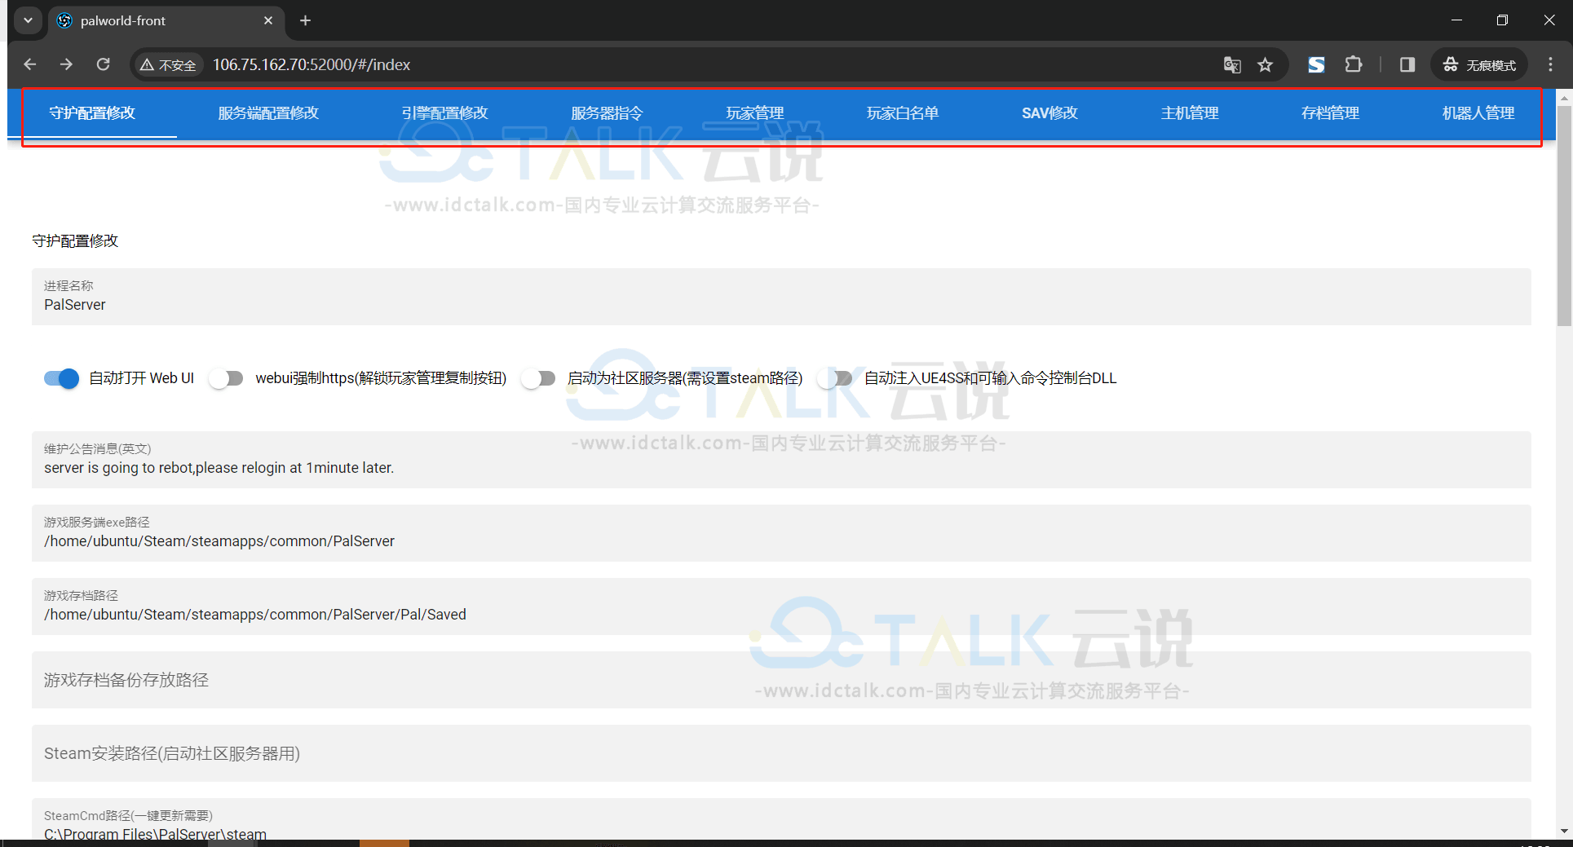1573x847 pixels.
Task: Open the 玩家白名单 tab
Action: [903, 113]
